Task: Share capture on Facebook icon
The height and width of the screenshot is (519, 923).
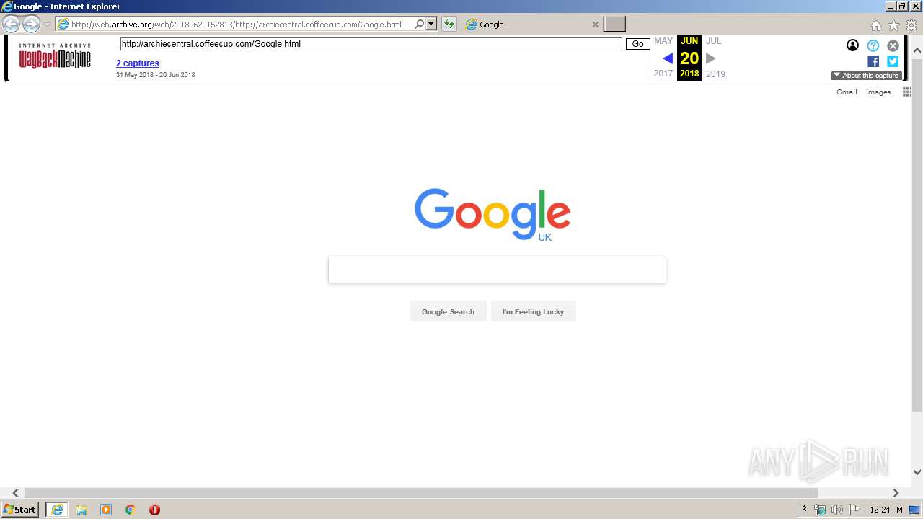Action: point(873,61)
